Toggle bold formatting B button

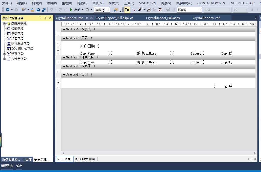click(x=252, y=10)
